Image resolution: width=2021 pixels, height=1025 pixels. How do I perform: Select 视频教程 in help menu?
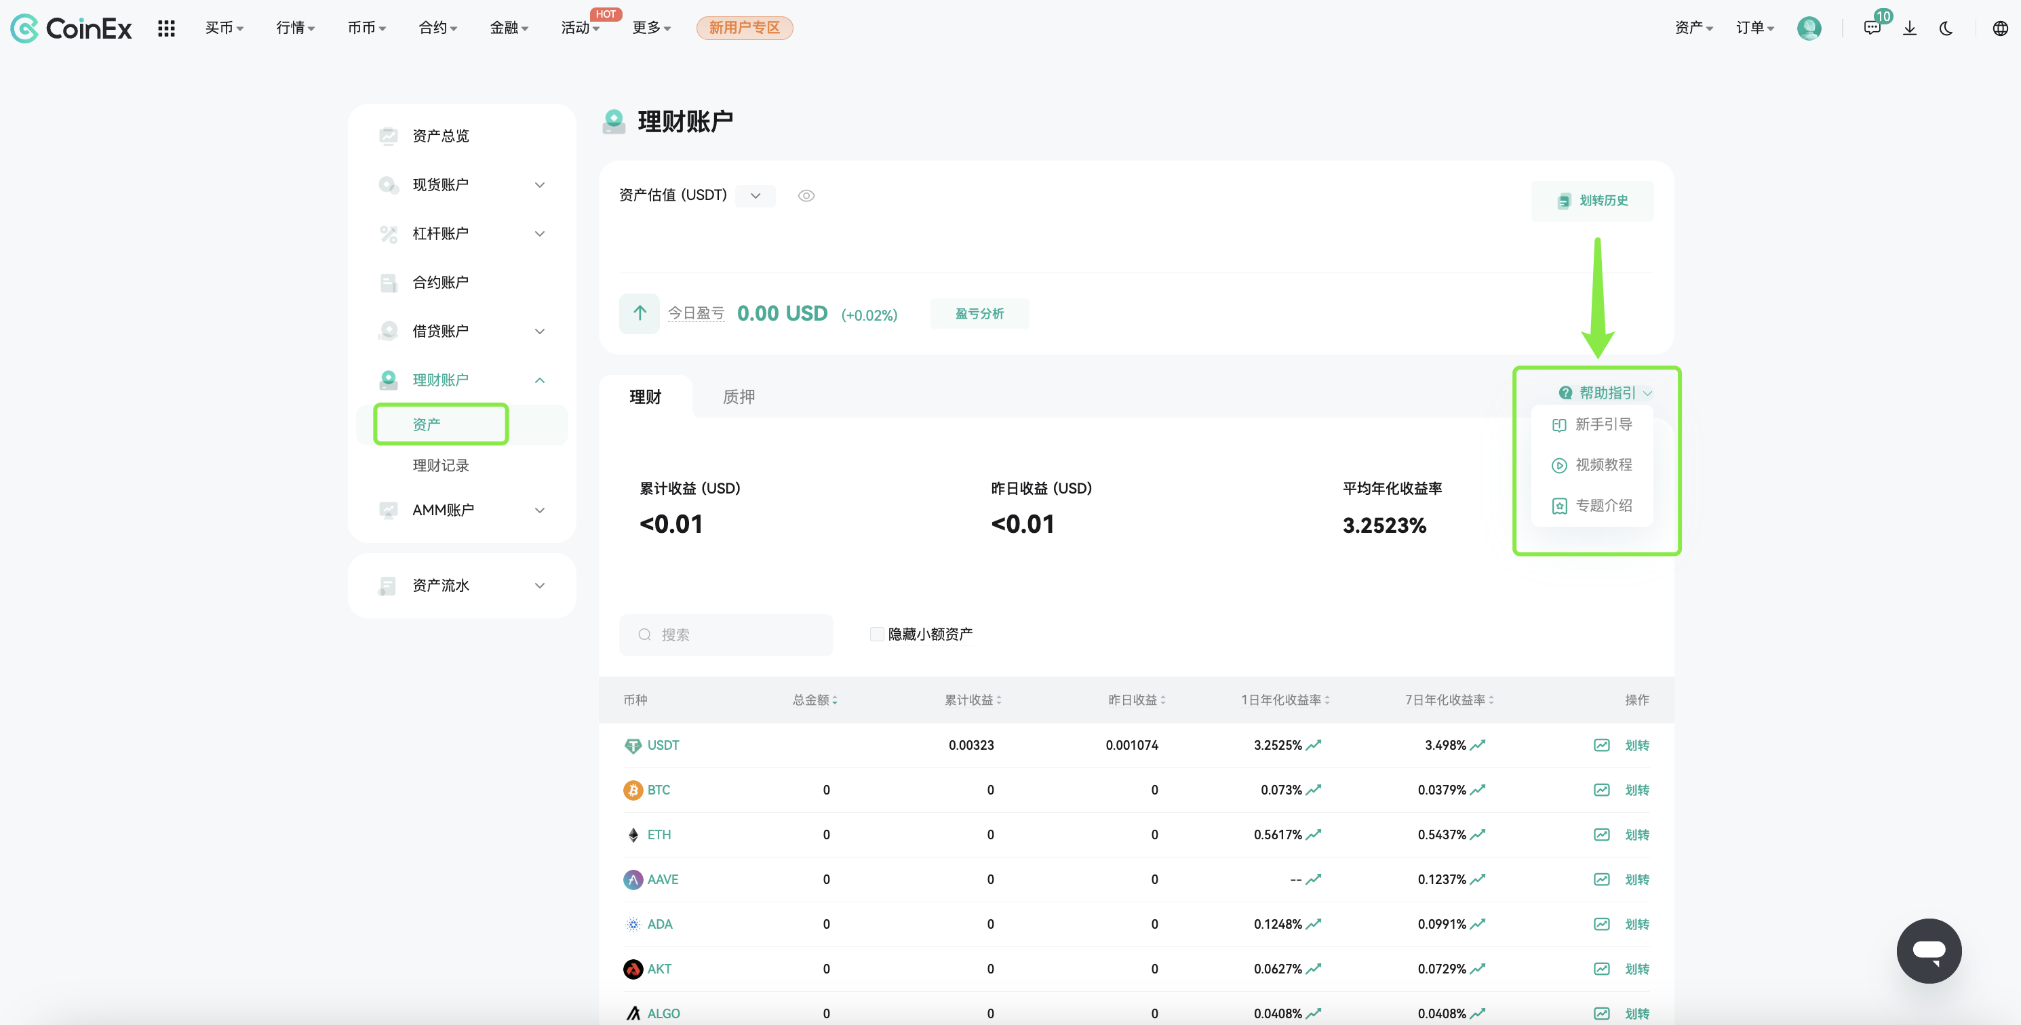coord(1592,465)
